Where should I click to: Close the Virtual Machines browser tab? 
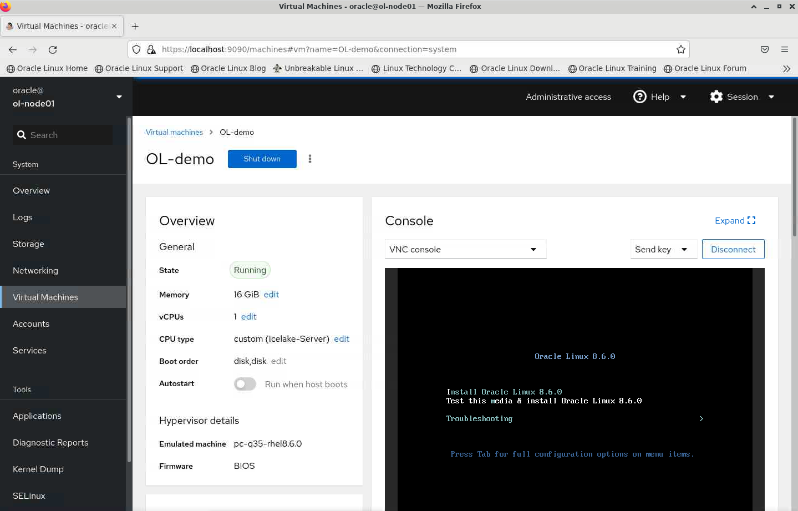pyautogui.click(x=114, y=26)
